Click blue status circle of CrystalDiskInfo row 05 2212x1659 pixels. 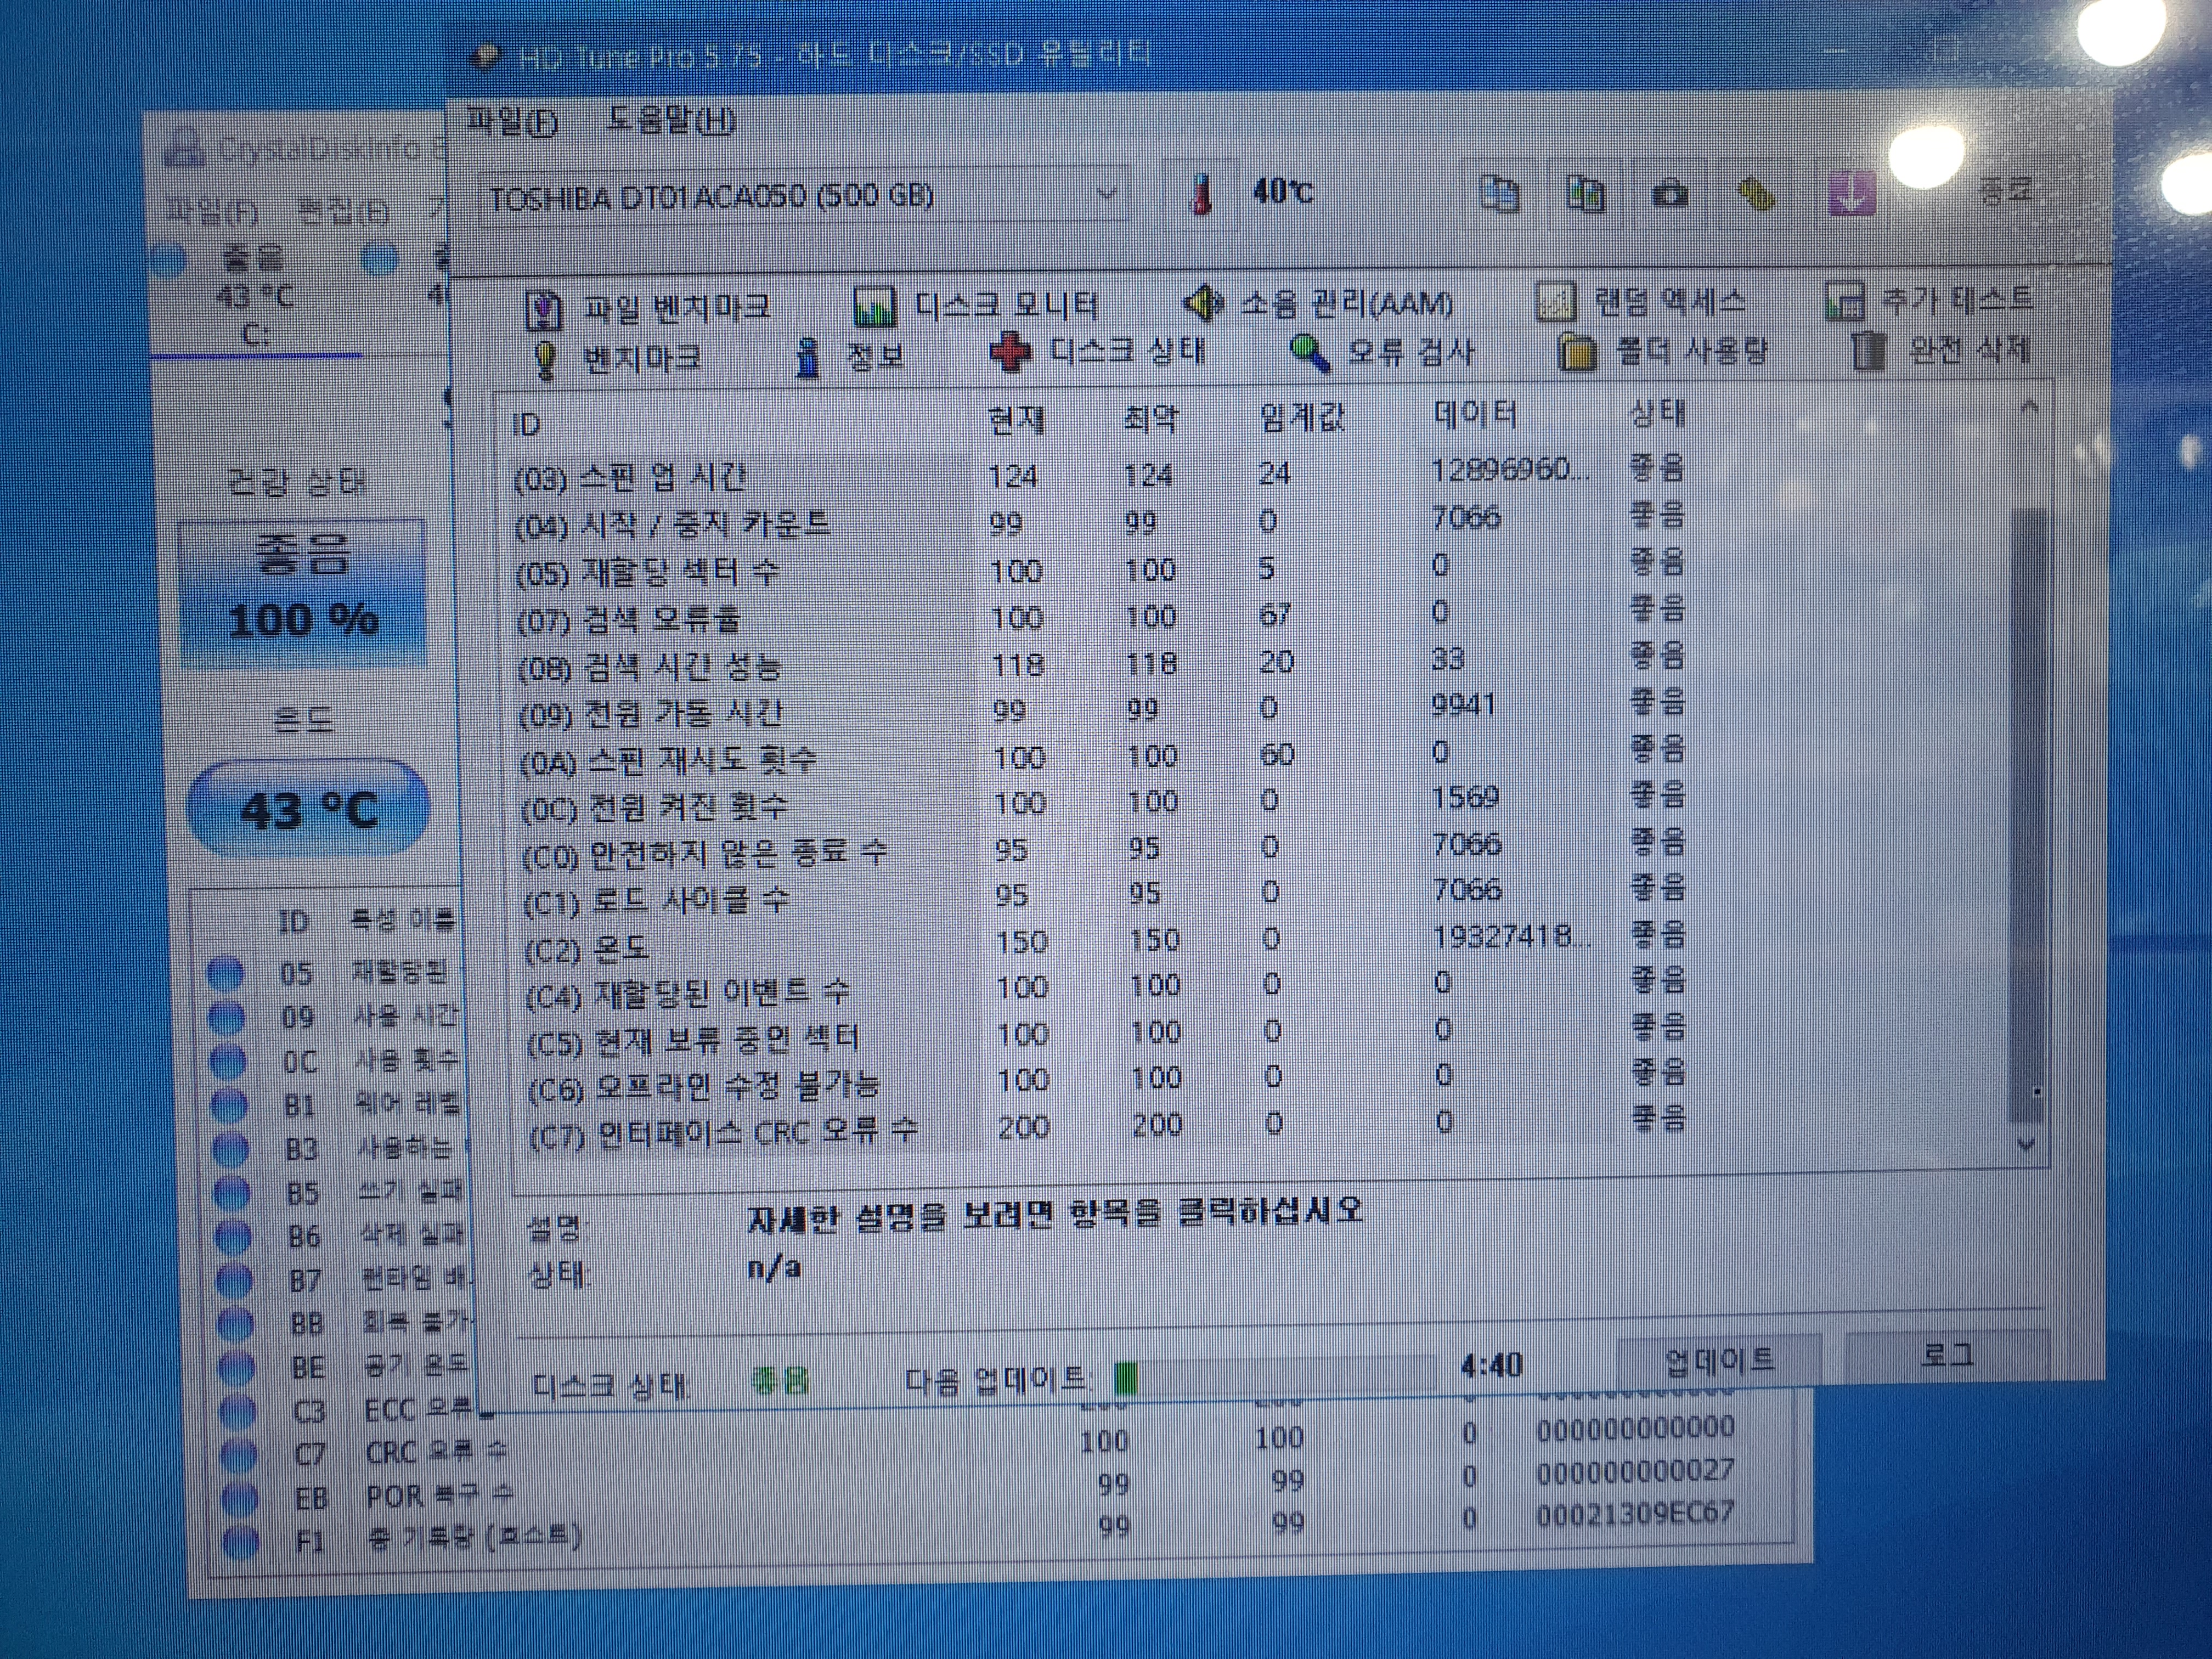pyautogui.click(x=225, y=973)
